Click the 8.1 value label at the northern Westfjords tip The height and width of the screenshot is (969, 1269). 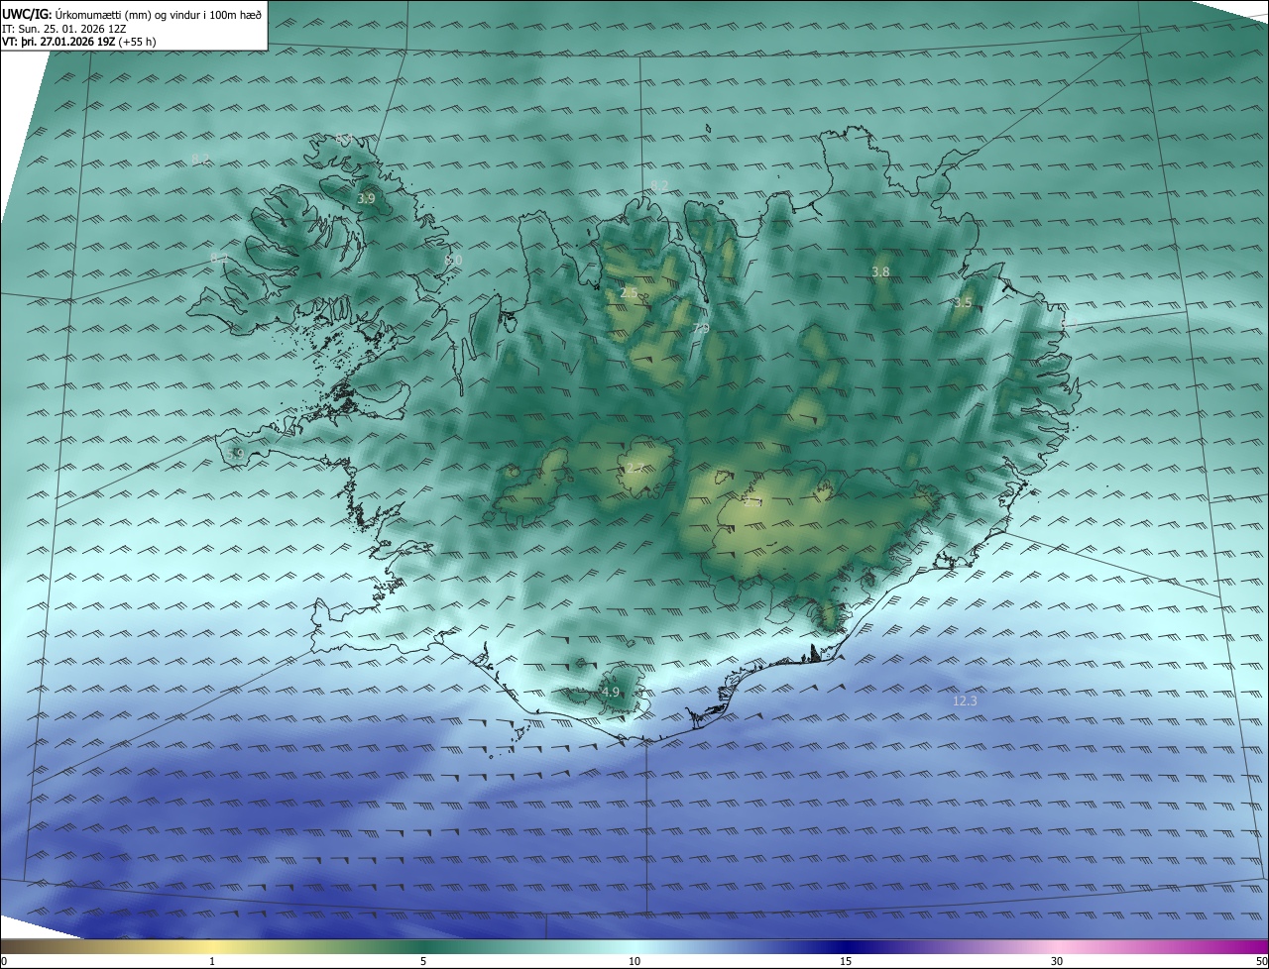click(x=344, y=139)
